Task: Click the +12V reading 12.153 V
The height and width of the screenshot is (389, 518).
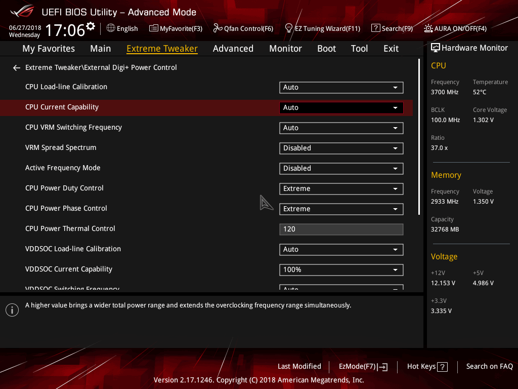Action: point(443,283)
